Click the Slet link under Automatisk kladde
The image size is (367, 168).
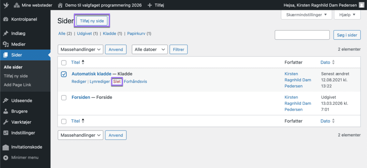(x=117, y=82)
